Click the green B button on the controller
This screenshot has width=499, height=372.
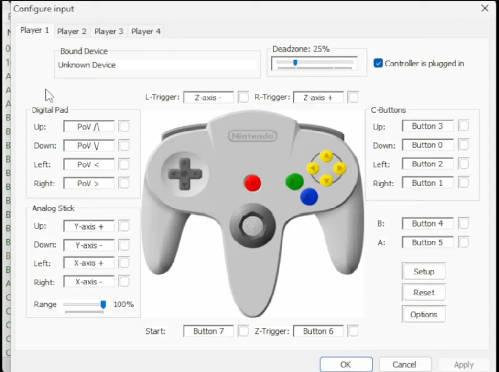point(293,182)
